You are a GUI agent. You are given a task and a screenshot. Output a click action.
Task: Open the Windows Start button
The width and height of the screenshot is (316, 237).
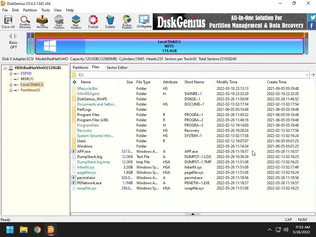click(10, 230)
